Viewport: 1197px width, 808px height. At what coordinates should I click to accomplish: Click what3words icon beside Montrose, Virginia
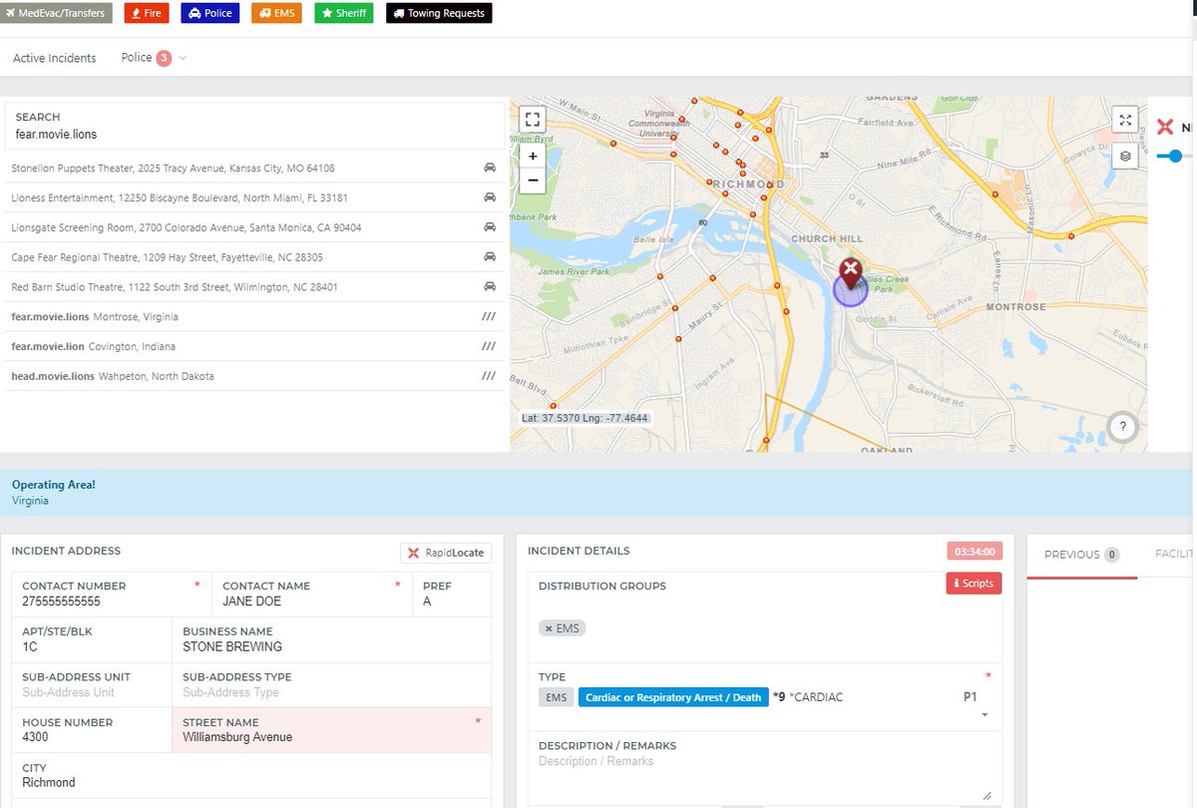pyautogui.click(x=489, y=317)
